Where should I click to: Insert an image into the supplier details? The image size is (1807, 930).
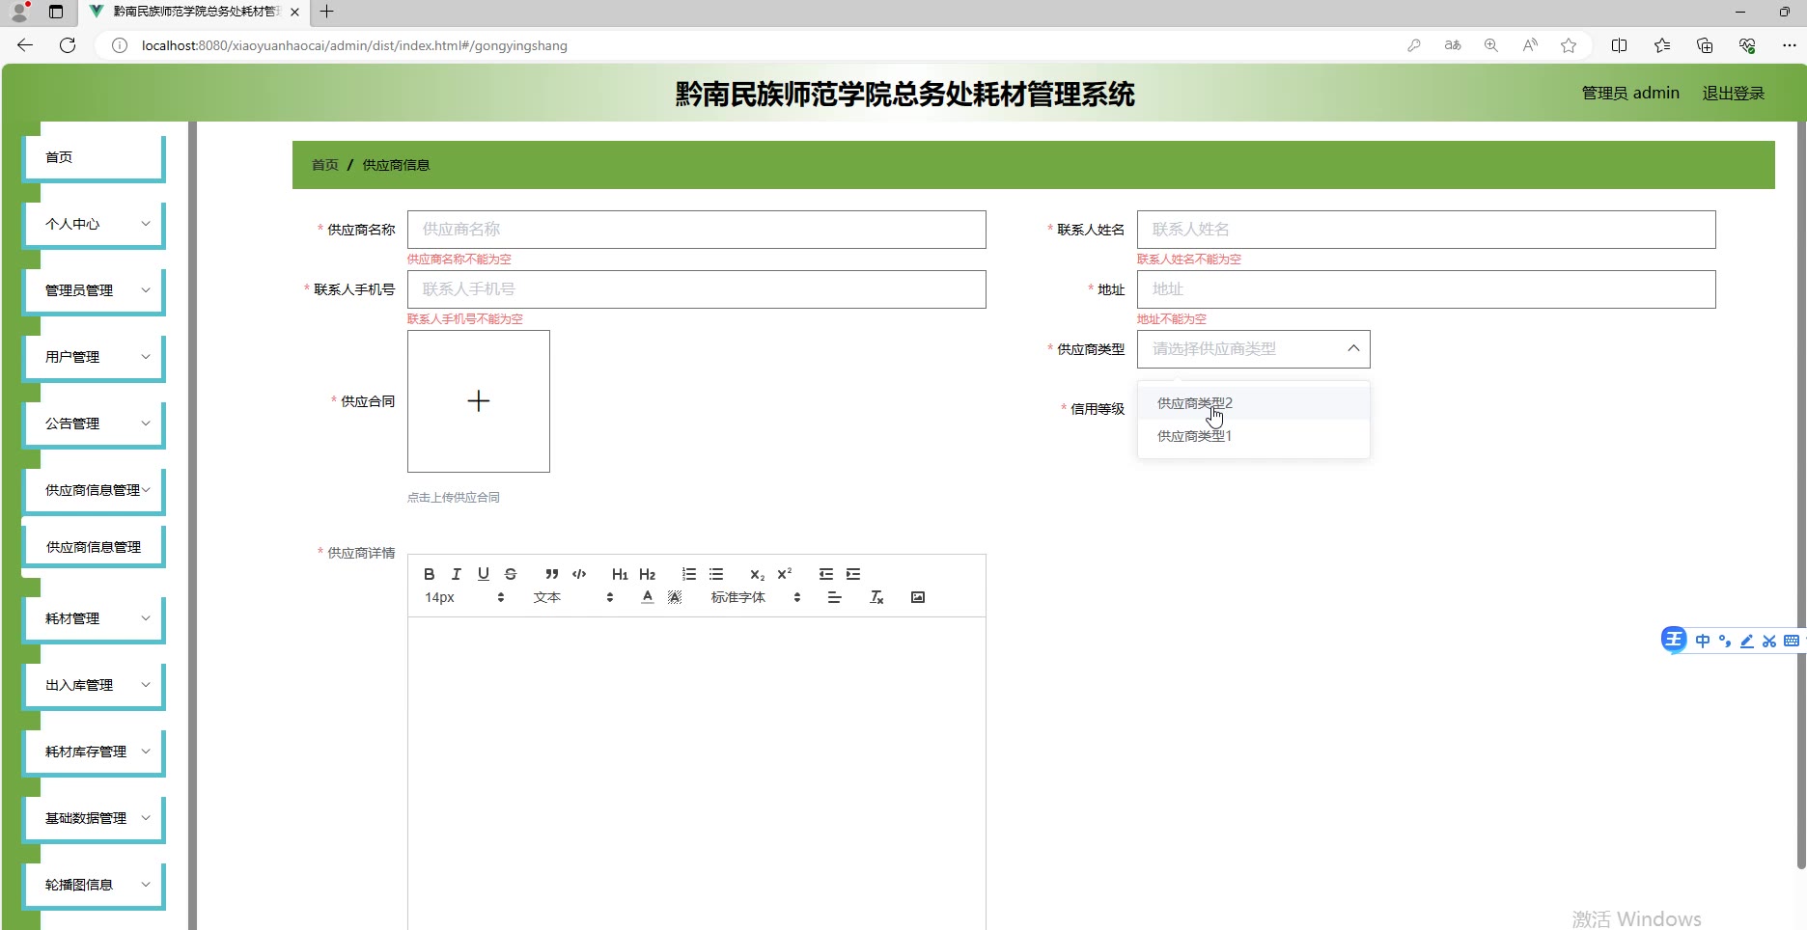click(x=918, y=597)
